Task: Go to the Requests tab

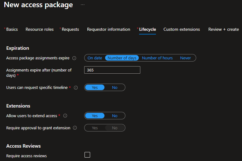Action: click(x=70, y=29)
